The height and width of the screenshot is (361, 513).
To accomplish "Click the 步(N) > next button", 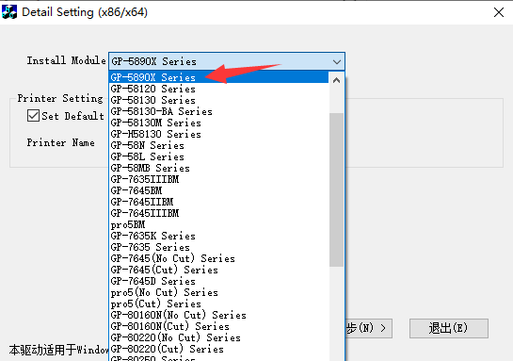I will (368, 328).
